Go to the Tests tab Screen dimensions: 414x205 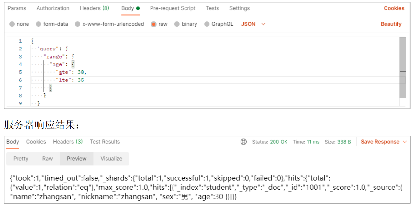tap(212, 8)
